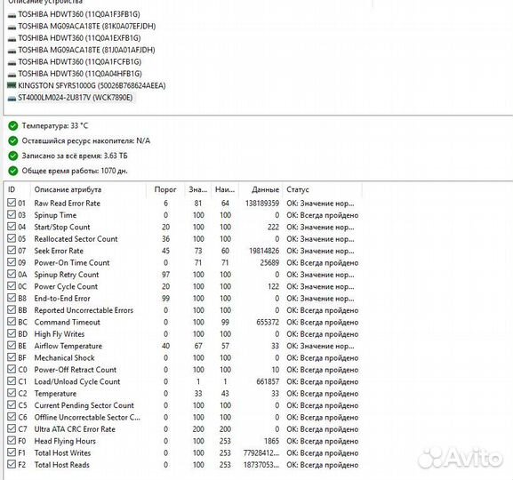
Task: Toggle checkbox for 09 Power-On Time Count
Action: [x=12, y=262]
